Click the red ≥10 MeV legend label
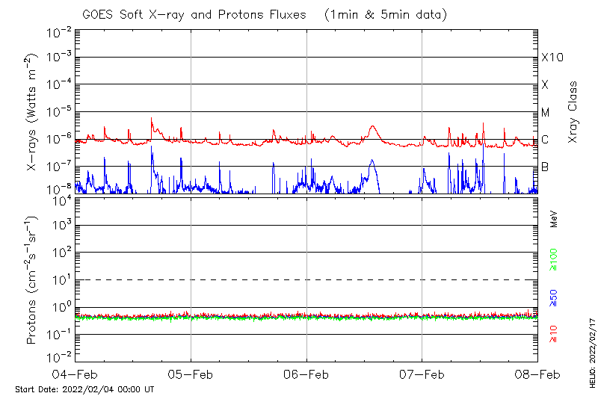Screen dimensions: 598x396 coord(554,334)
